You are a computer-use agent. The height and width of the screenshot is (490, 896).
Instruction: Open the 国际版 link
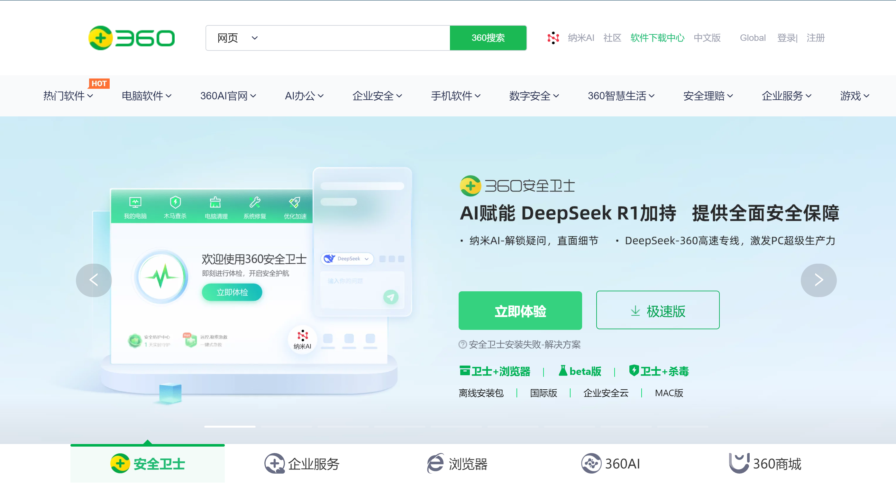coord(543,393)
